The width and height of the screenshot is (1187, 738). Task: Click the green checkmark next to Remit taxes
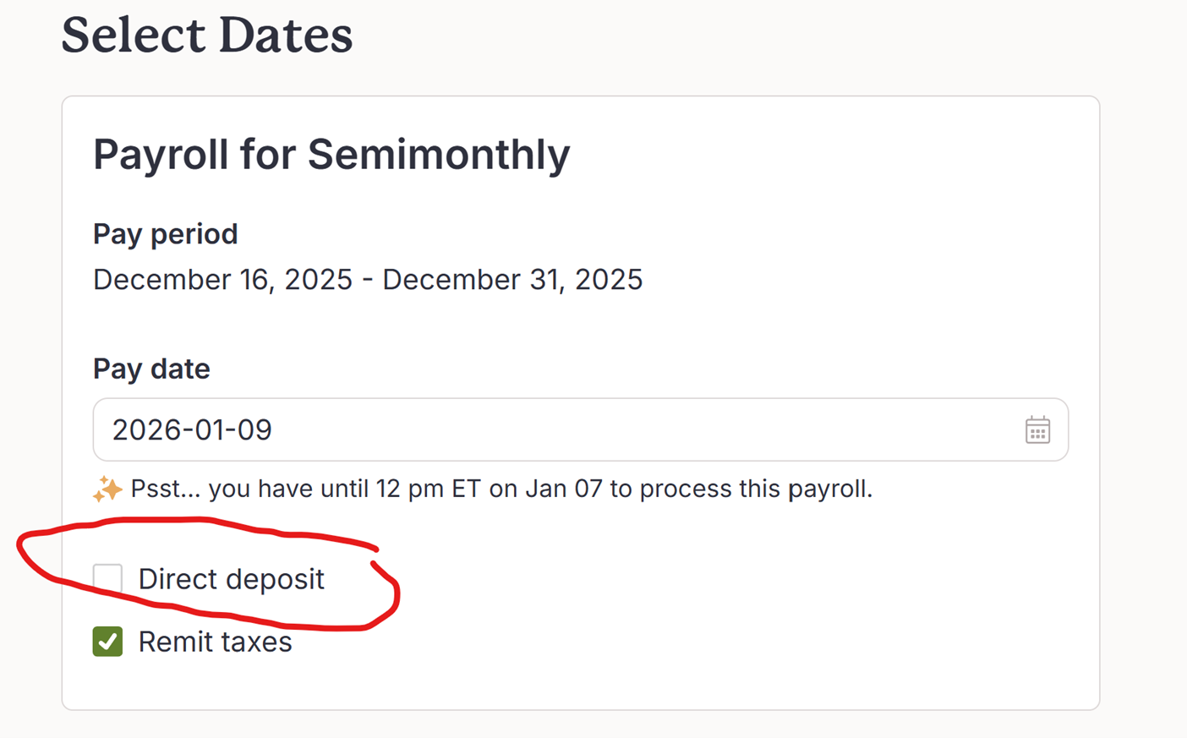(108, 642)
